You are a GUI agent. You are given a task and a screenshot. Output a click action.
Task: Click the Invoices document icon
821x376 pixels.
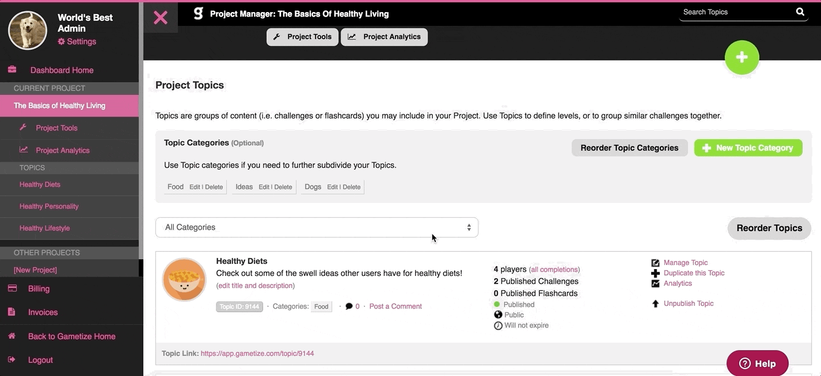click(x=12, y=312)
